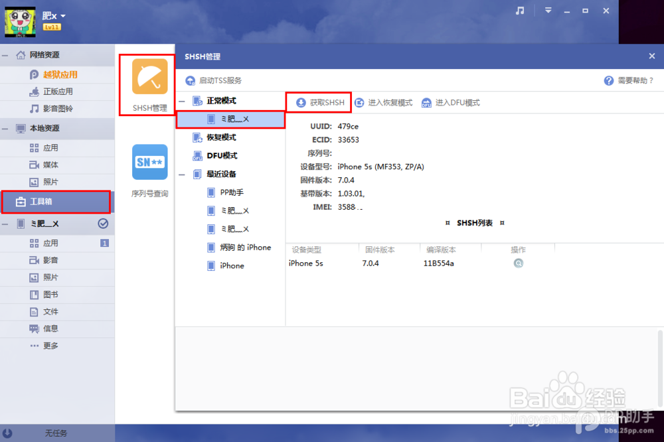The image size is (664, 442).
Task: Click the 无任务 status text
Action: pos(56,433)
